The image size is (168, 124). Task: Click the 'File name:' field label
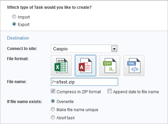(x=16, y=82)
